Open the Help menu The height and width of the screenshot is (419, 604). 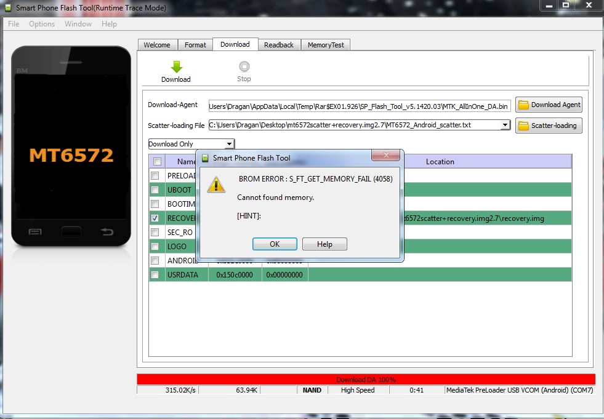(x=109, y=24)
